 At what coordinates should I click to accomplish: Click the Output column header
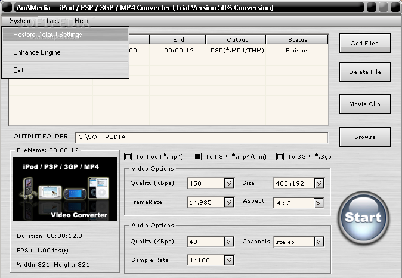236,39
